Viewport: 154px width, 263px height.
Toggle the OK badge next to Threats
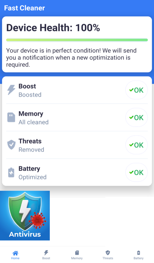(136, 145)
